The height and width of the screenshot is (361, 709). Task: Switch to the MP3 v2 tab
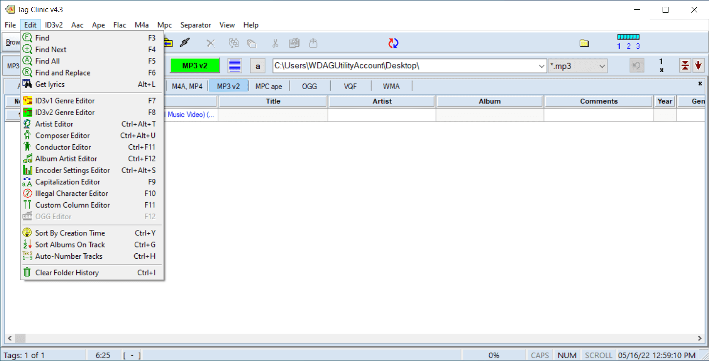coord(229,86)
